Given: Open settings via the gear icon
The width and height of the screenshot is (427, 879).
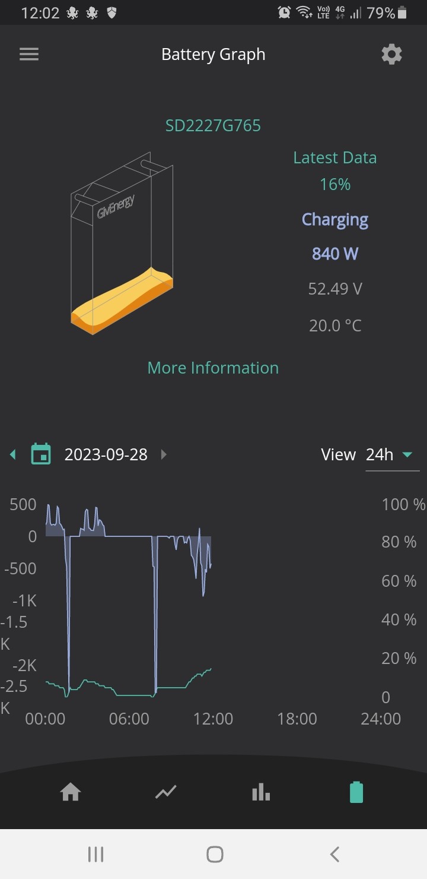Looking at the screenshot, I should [391, 55].
